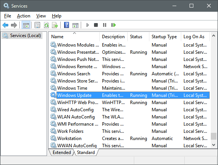
Task: Click the Stop Service icon
Action: pyautogui.click(x=96, y=25)
